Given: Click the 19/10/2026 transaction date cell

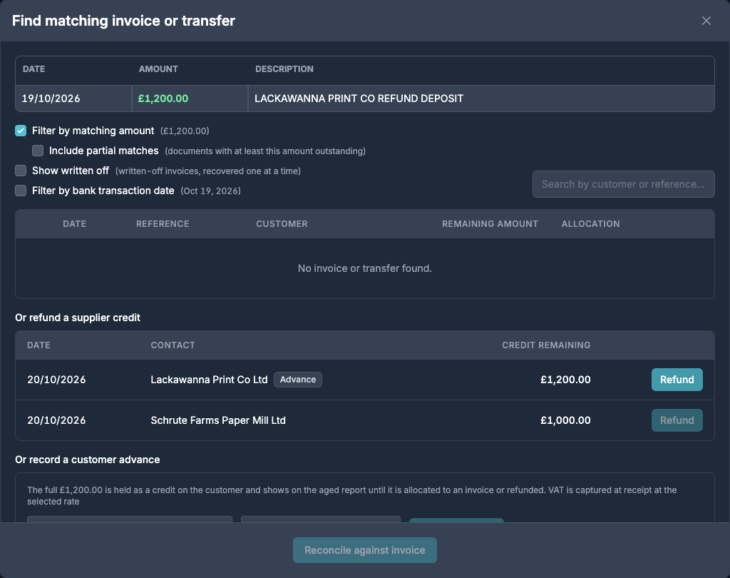Looking at the screenshot, I should coord(73,98).
